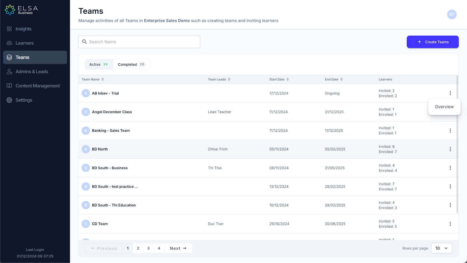Open the AB Inbev - Trial team
The image size is (467, 263).
pos(105,93)
